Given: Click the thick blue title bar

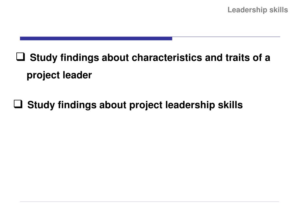Looking at the screenshot, I should click(96, 38).
